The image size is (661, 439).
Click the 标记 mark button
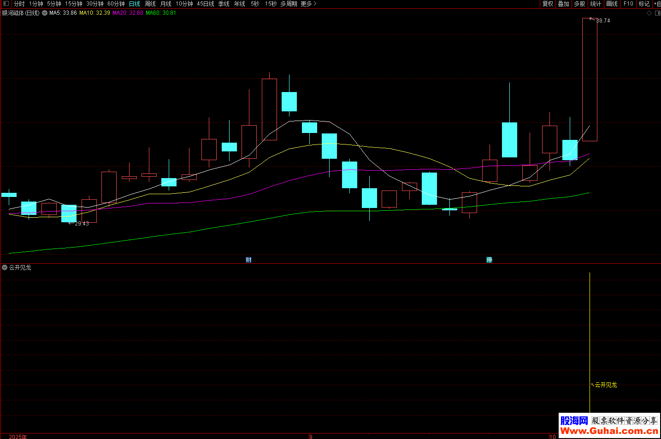coord(644,4)
